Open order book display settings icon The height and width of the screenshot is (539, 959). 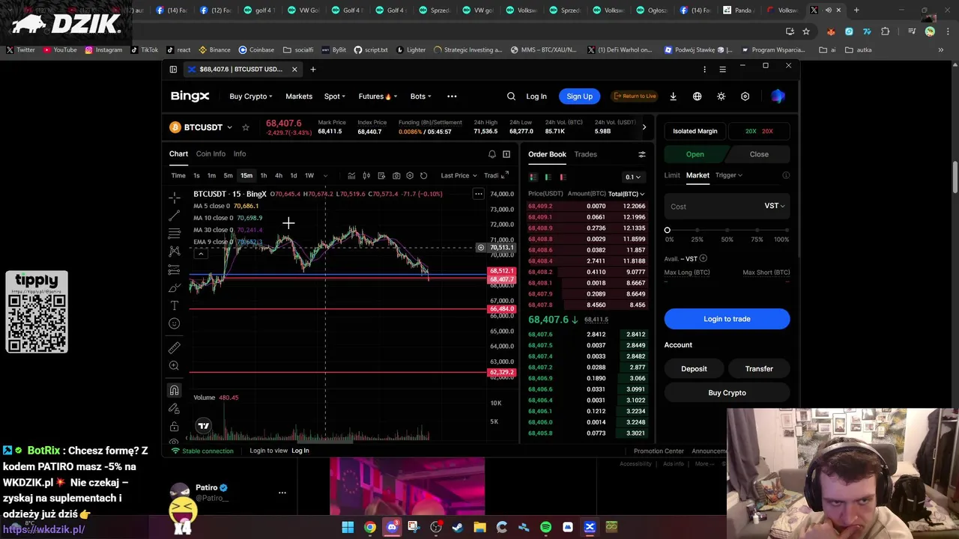(x=641, y=154)
